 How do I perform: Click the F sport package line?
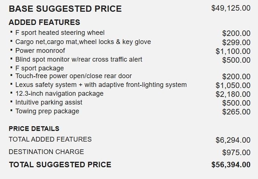pos(40,68)
